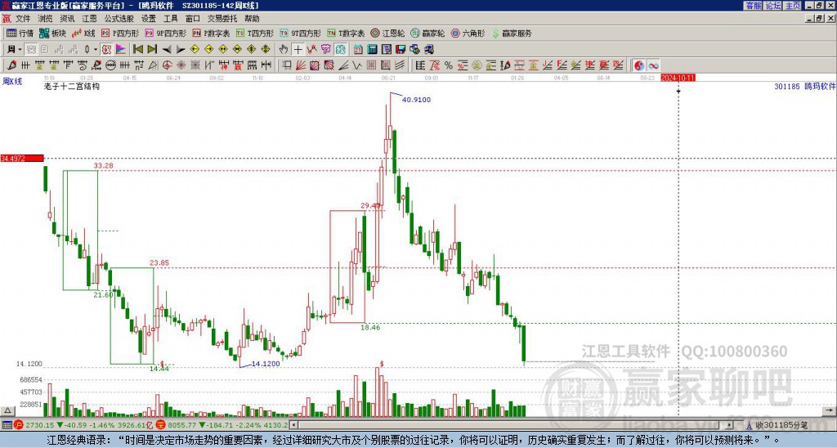Screen dimensions: 837x448
Task: Open the calendar date icon
Action: click(358, 49)
